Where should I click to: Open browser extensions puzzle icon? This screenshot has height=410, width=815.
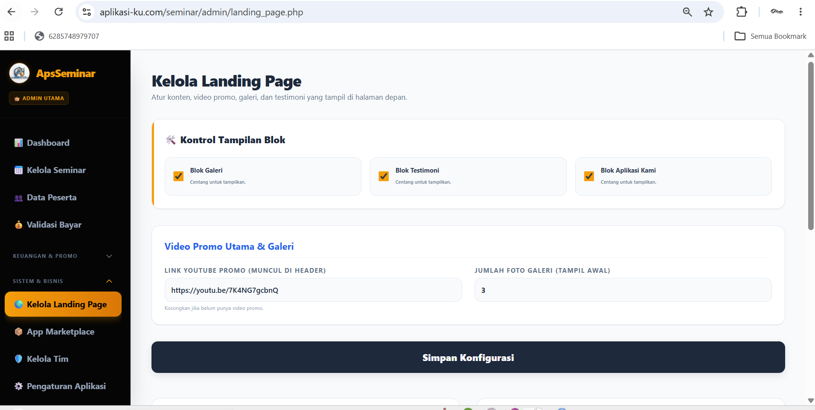pyautogui.click(x=742, y=12)
